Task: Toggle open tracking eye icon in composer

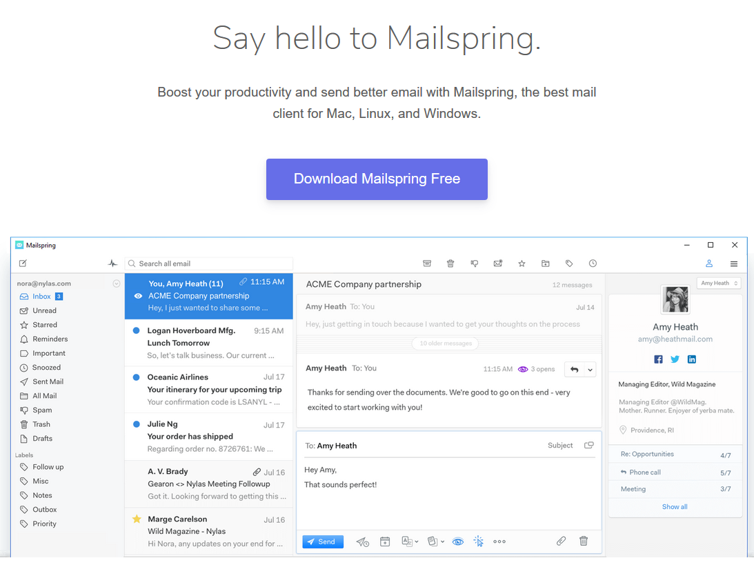Action: click(x=457, y=542)
